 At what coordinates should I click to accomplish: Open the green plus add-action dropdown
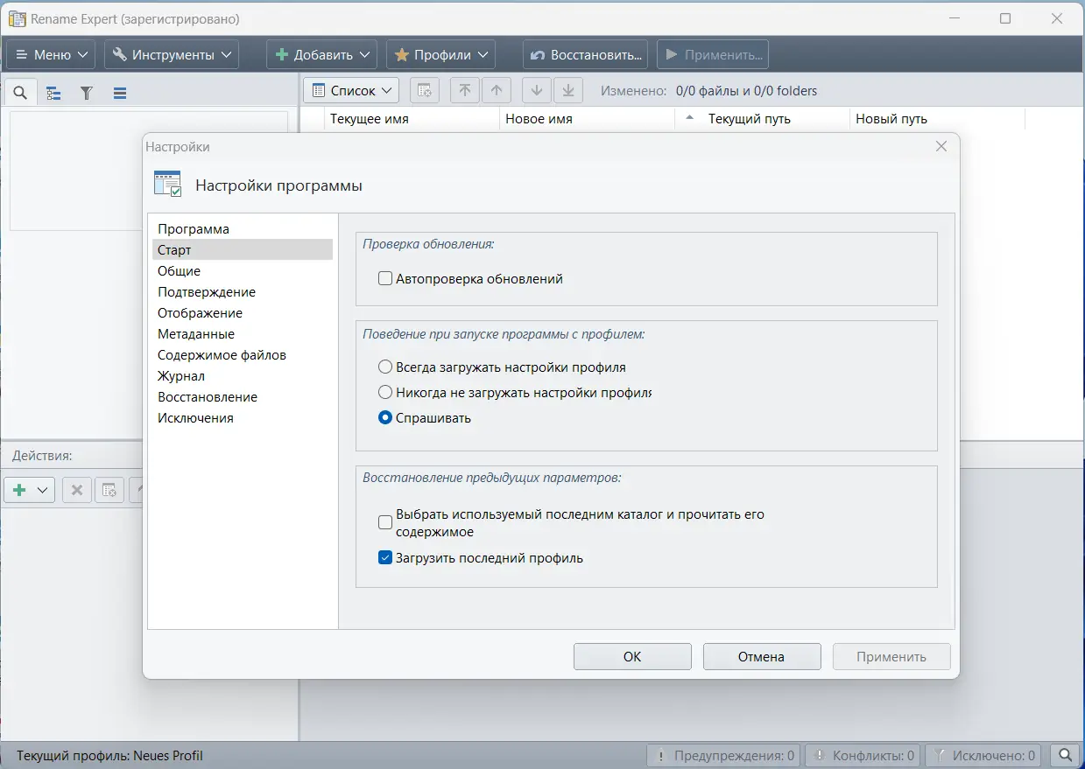(30, 490)
